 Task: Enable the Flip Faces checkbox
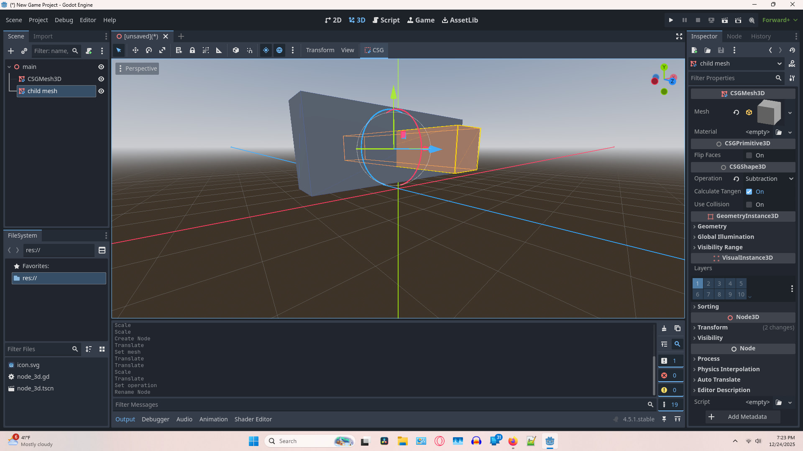749,155
